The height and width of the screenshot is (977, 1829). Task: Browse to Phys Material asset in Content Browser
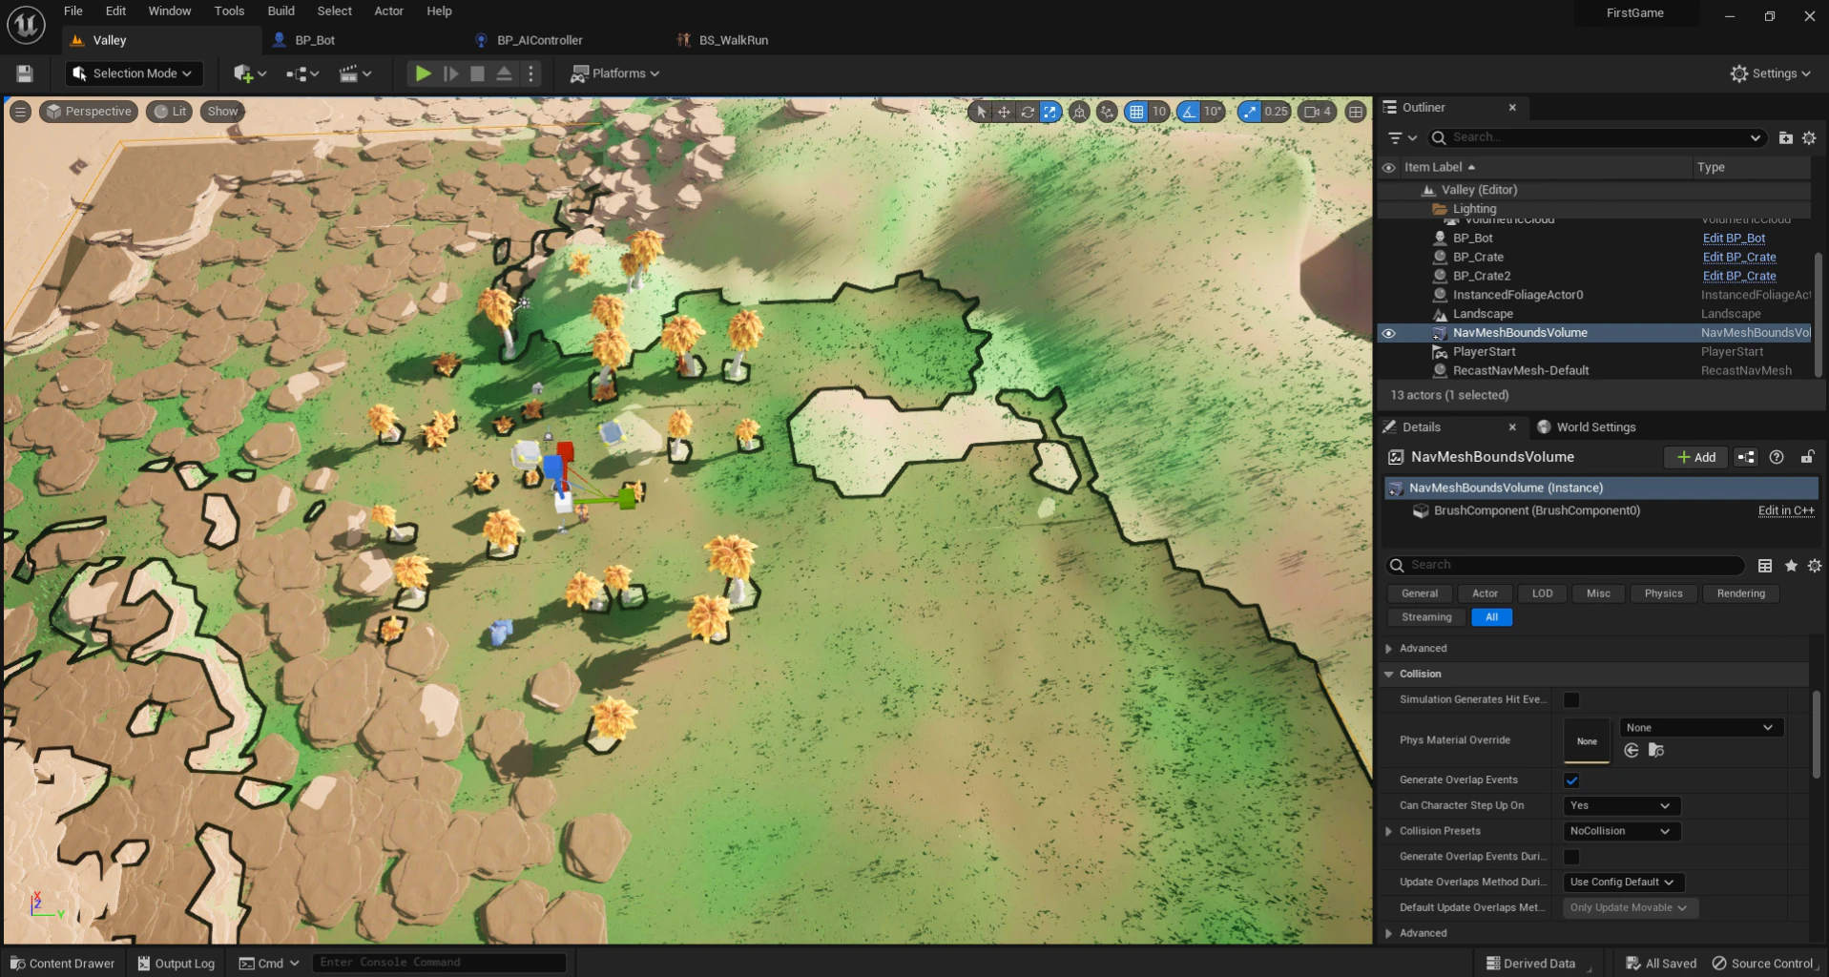pyautogui.click(x=1656, y=751)
